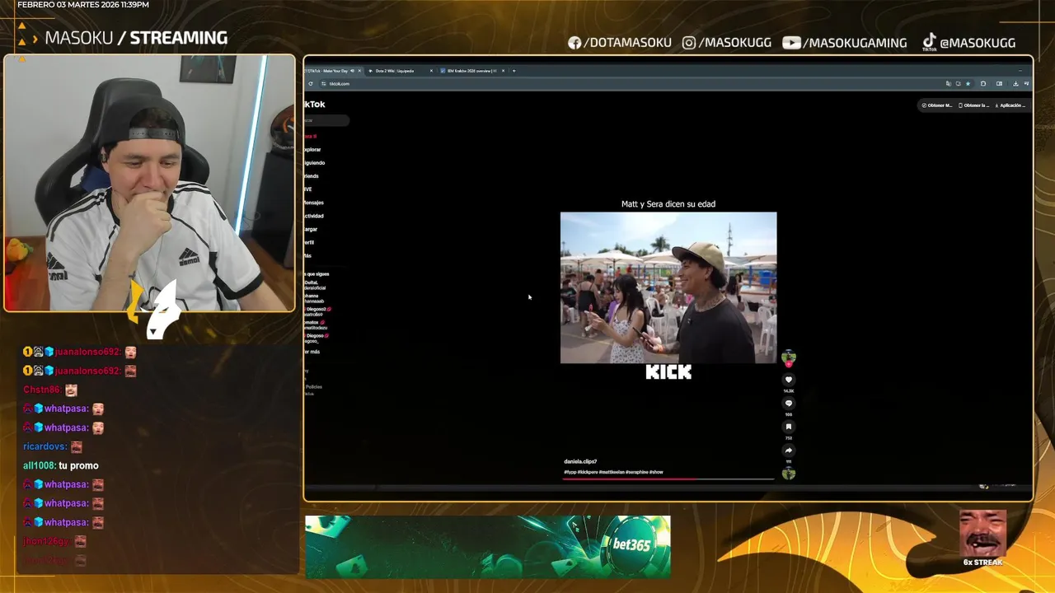Open the video's comments with the speech bubble icon
This screenshot has height=593, width=1055.
(789, 404)
